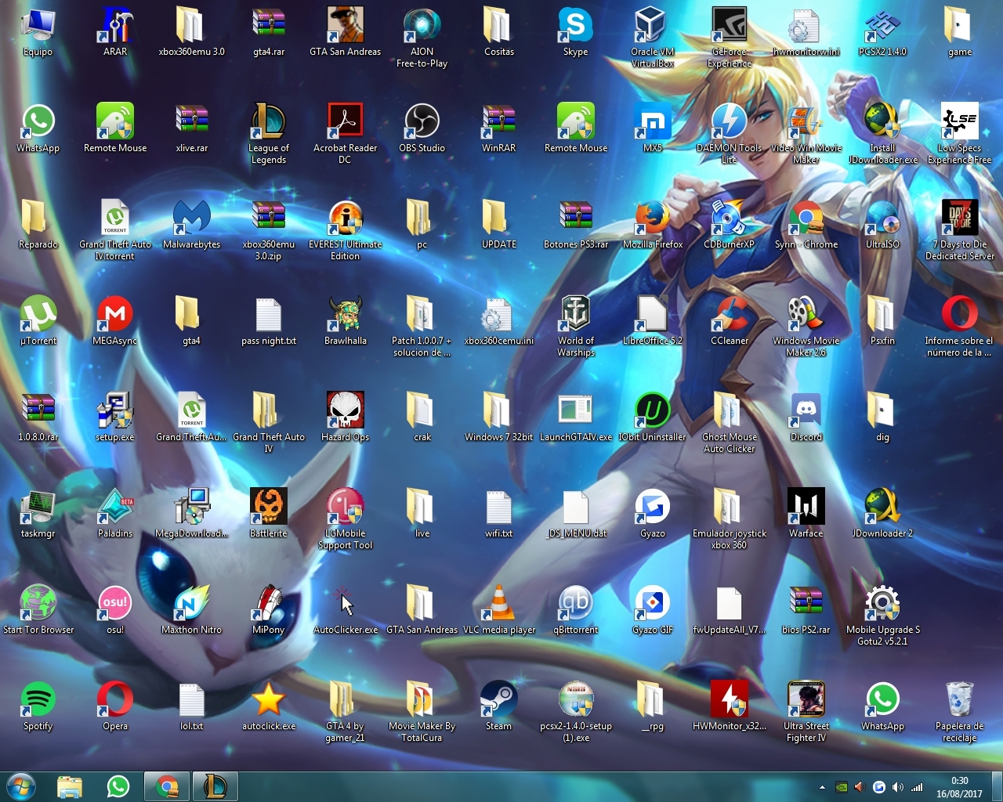The width and height of the screenshot is (1003, 802).
Task: Open the MEGAsync shortcut
Action: click(115, 313)
